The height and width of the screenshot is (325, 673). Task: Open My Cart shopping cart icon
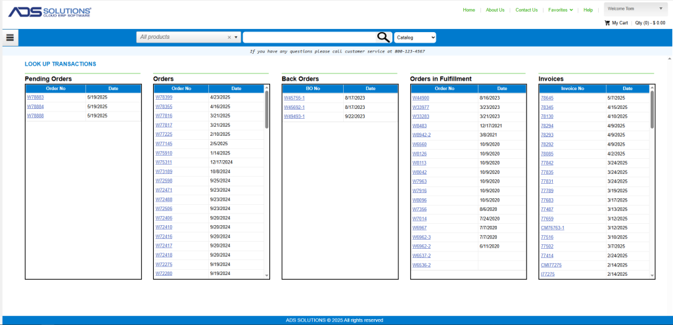(x=607, y=23)
